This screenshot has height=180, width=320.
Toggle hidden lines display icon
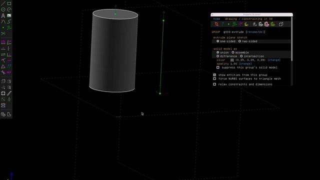tap(281, 24)
